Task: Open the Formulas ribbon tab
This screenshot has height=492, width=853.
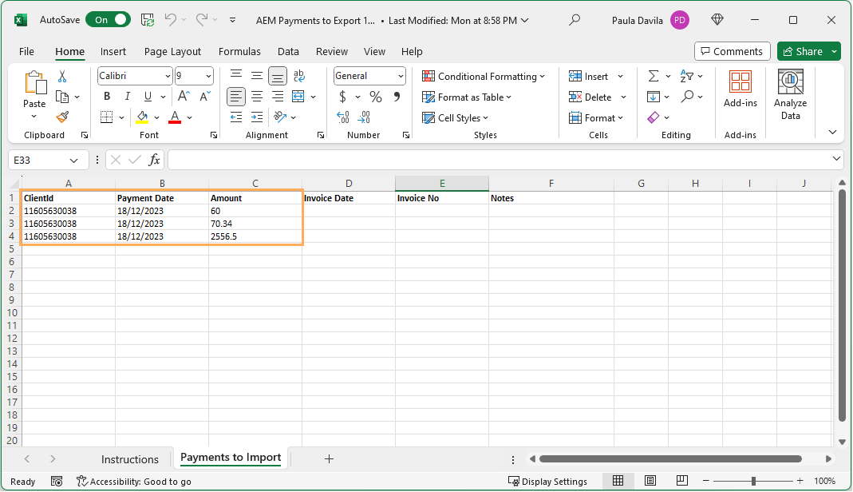Action: [x=239, y=51]
